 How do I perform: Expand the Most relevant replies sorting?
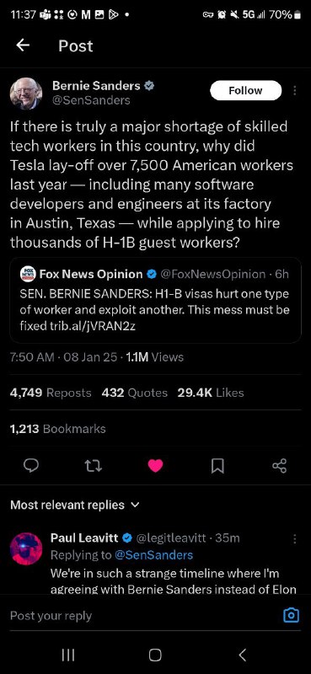coord(75,505)
